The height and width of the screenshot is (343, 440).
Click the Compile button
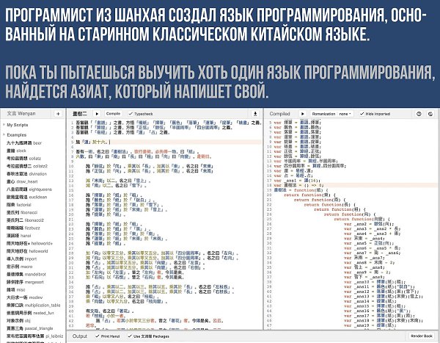pos(112,114)
